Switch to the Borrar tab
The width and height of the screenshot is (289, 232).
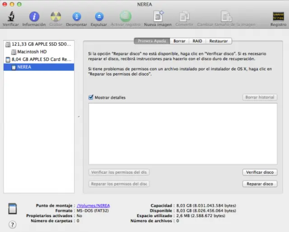click(179, 41)
